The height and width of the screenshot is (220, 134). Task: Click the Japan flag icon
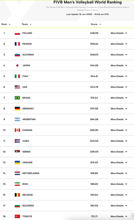click(x=17, y=65)
